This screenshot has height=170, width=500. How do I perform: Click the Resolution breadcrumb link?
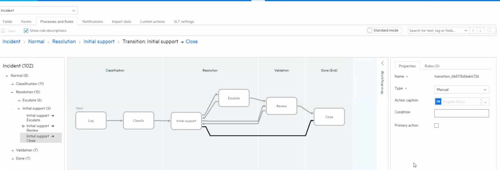tap(64, 42)
